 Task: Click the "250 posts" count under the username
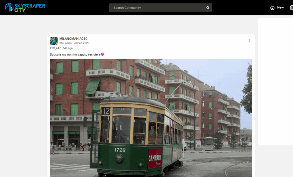coord(66,43)
